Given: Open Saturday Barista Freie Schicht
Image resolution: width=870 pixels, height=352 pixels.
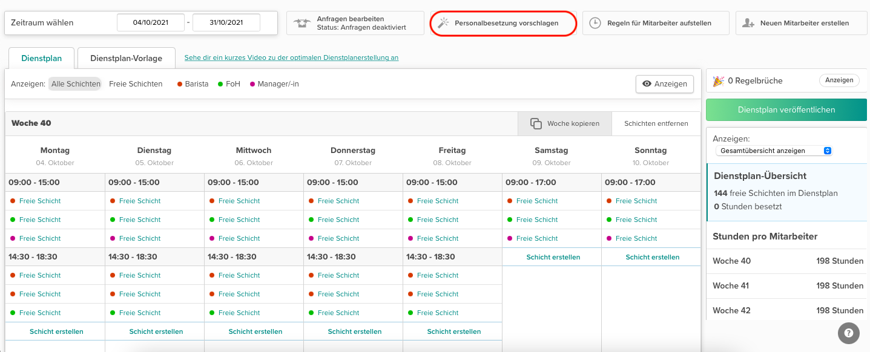Looking at the screenshot, I should (x=537, y=201).
